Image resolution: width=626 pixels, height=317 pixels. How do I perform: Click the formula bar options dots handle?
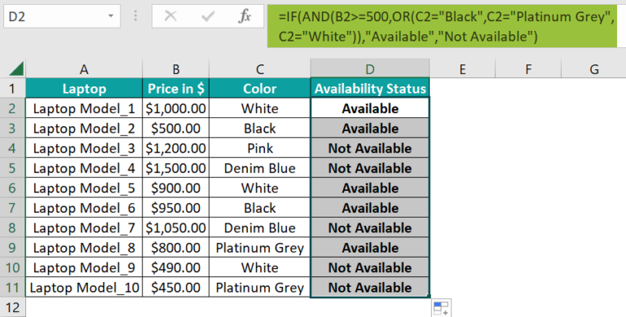pos(136,16)
